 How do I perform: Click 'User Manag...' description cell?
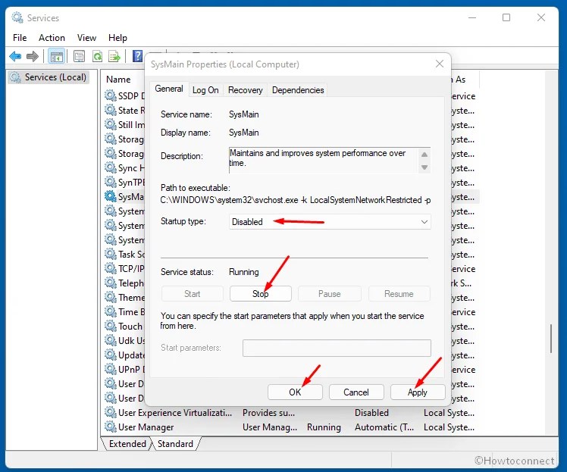[270, 427]
